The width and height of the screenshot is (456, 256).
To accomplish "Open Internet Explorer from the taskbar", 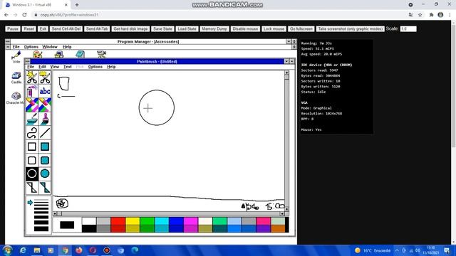I will point(23,250).
